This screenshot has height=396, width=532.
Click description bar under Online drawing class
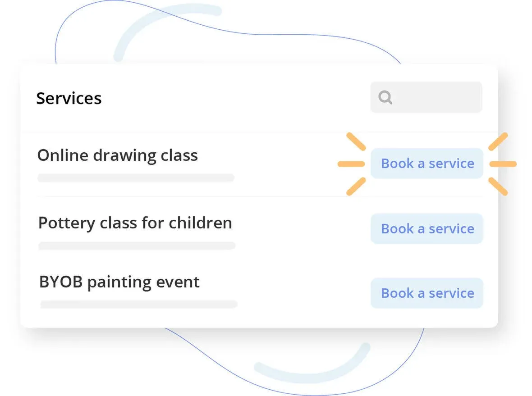pos(135,178)
